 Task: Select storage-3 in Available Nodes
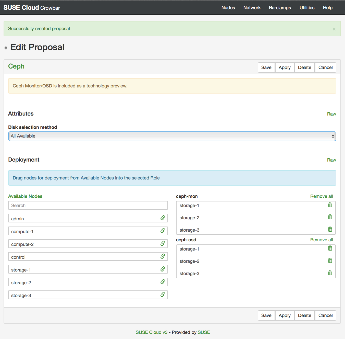point(88,295)
